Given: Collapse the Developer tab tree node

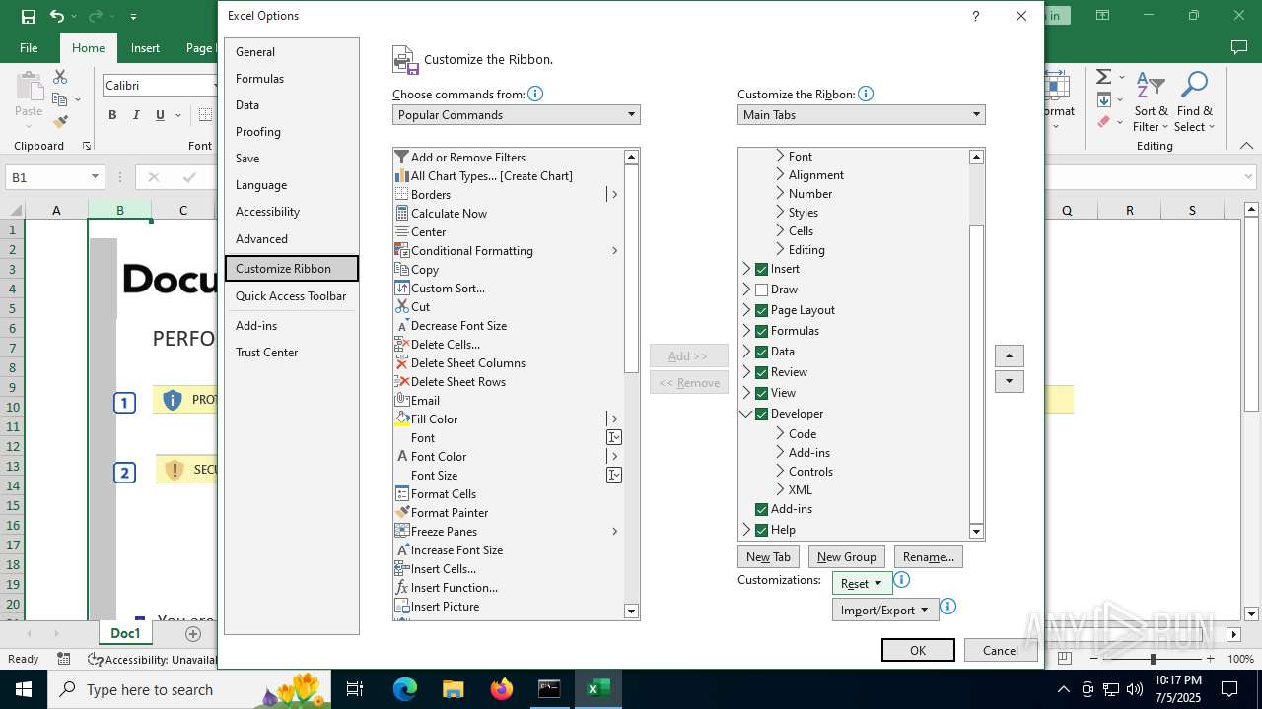Looking at the screenshot, I should pos(746,414).
